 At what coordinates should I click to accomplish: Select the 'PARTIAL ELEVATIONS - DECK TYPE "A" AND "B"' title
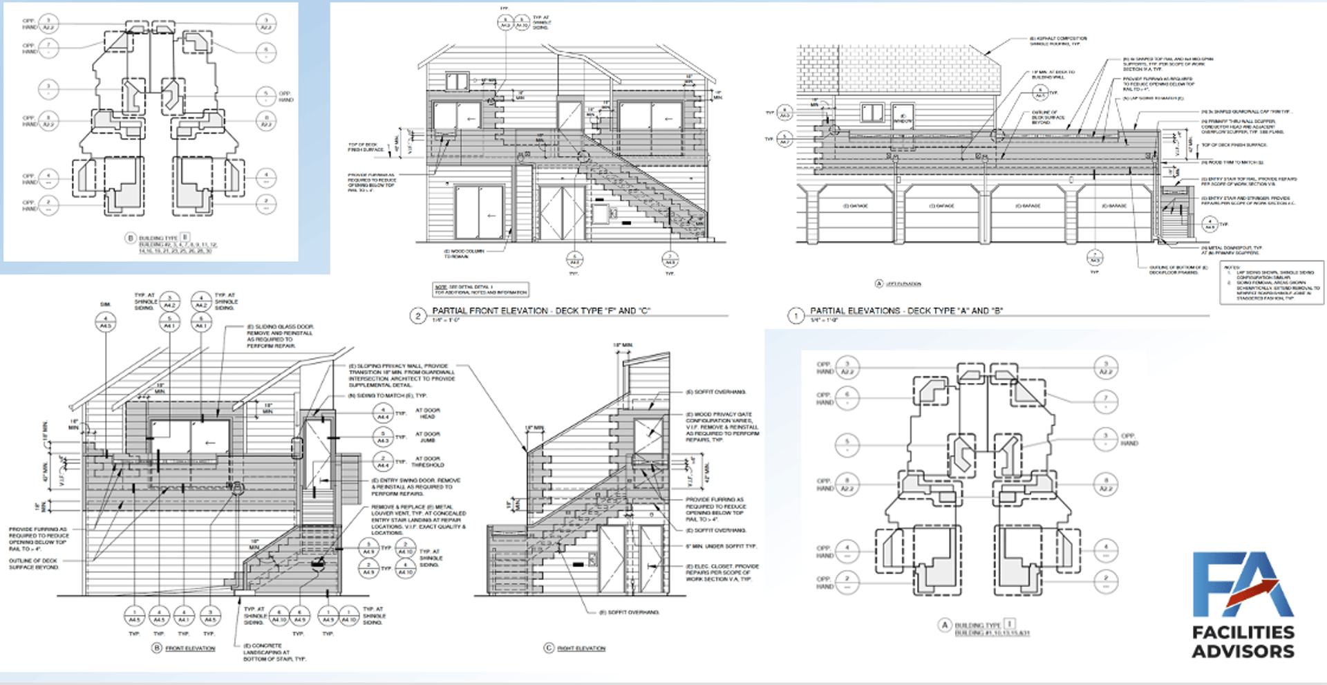pyautogui.click(x=906, y=311)
